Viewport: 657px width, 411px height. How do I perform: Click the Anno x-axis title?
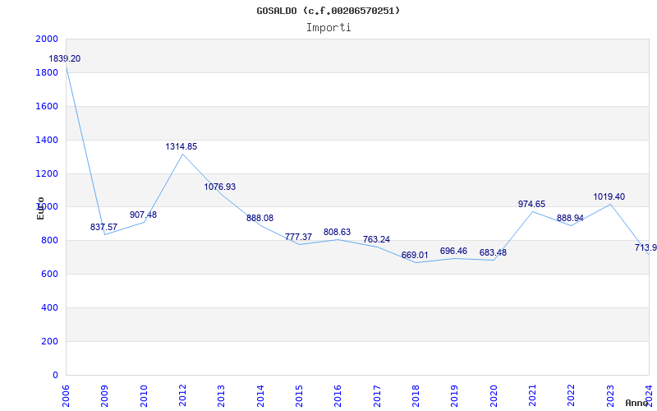point(636,403)
